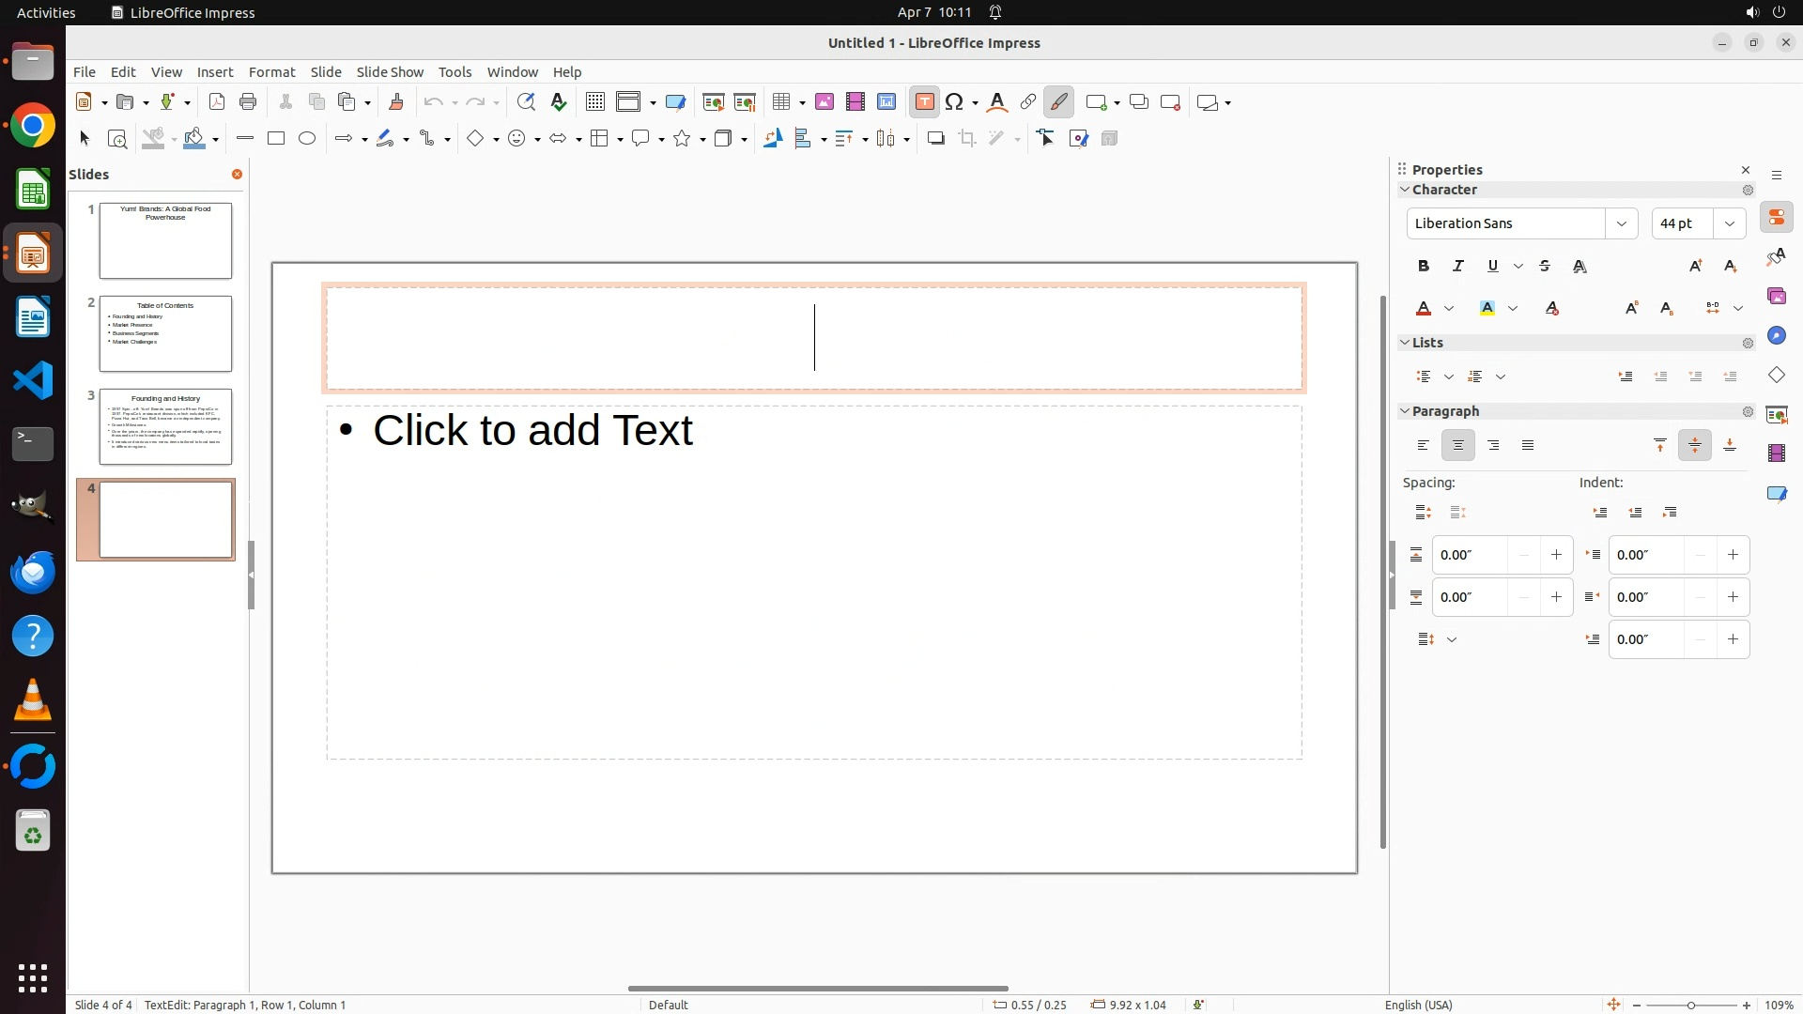Click the Insert Text Box toolbar icon
This screenshot has width=1803, height=1014.
coord(924,102)
